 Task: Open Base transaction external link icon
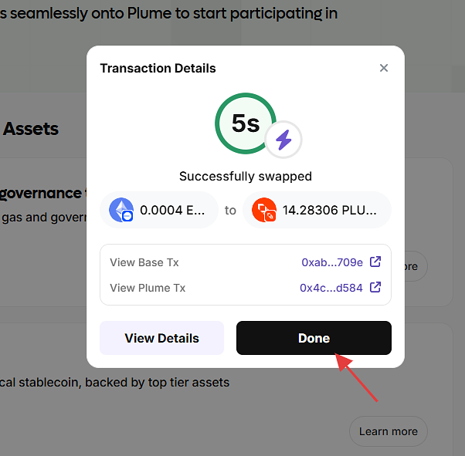[375, 262]
